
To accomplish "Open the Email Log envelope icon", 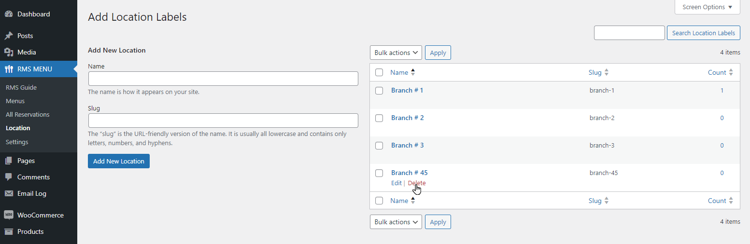I will 9,193.
